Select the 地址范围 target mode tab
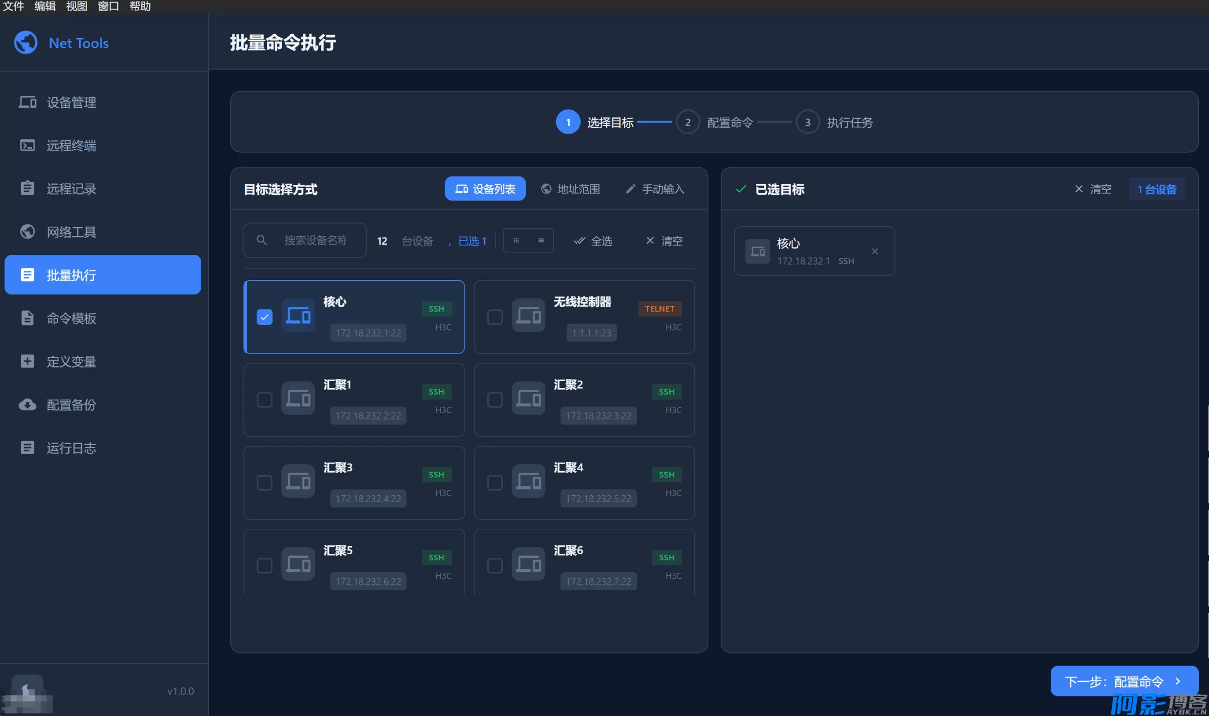Screen dimensions: 1209x716 (571, 189)
